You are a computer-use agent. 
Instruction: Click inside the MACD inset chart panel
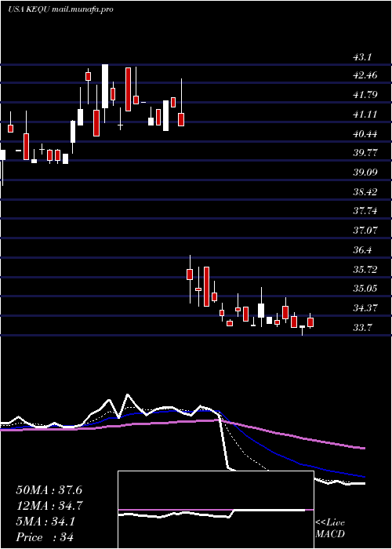pos(216,510)
